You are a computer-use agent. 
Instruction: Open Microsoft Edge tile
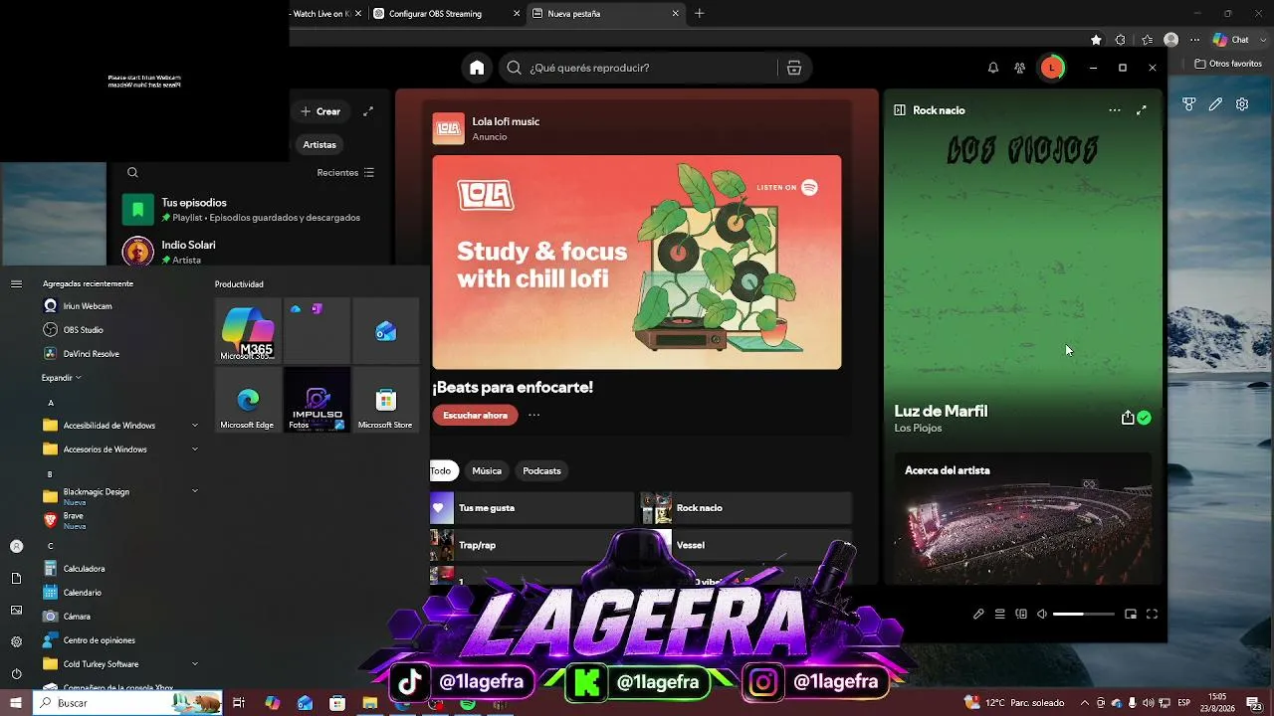click(x=248, y=400)
